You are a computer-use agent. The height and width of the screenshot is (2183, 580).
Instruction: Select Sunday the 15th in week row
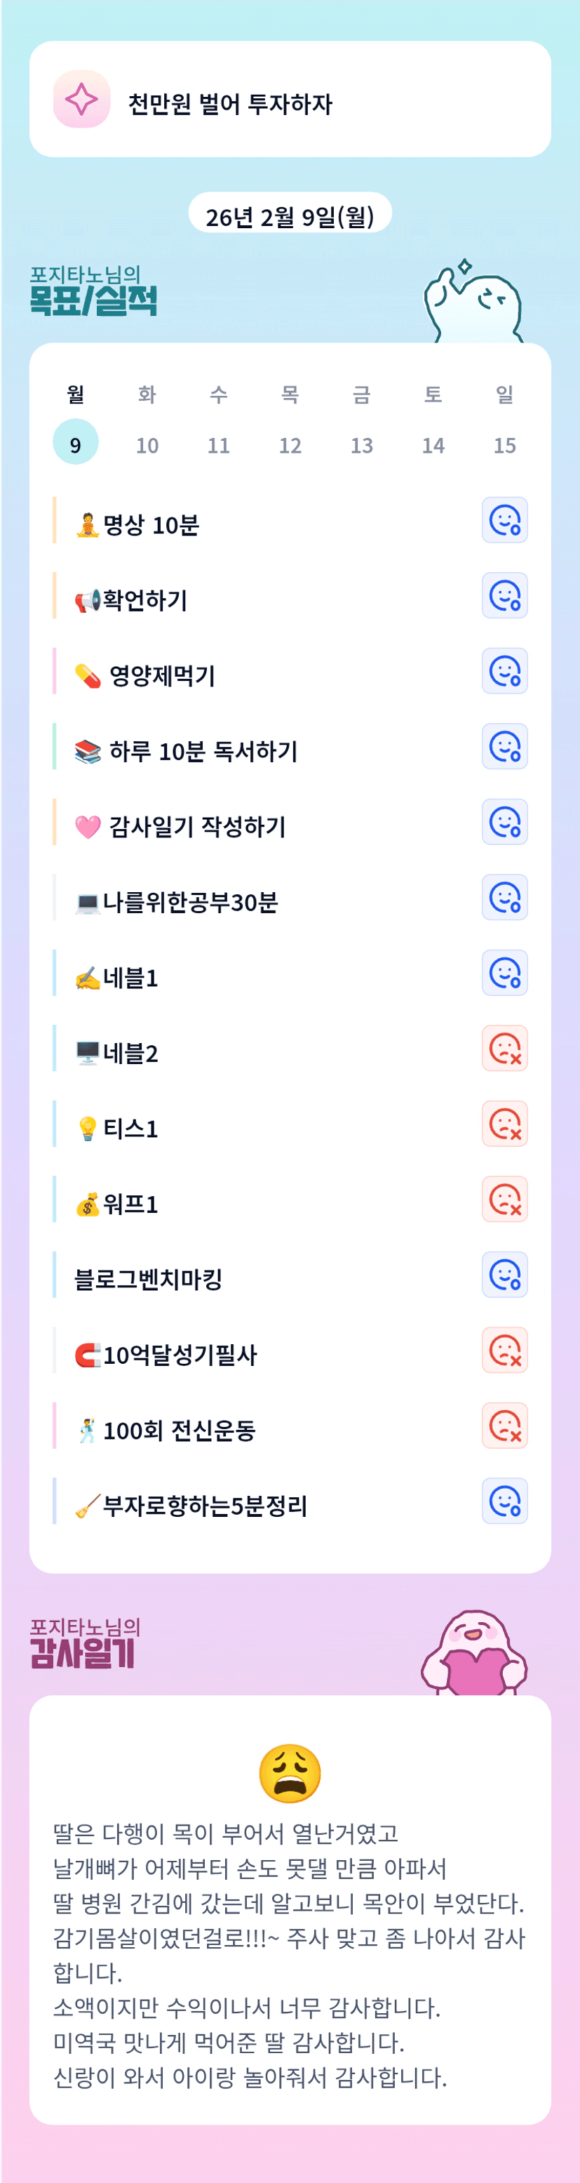point(505,444)
